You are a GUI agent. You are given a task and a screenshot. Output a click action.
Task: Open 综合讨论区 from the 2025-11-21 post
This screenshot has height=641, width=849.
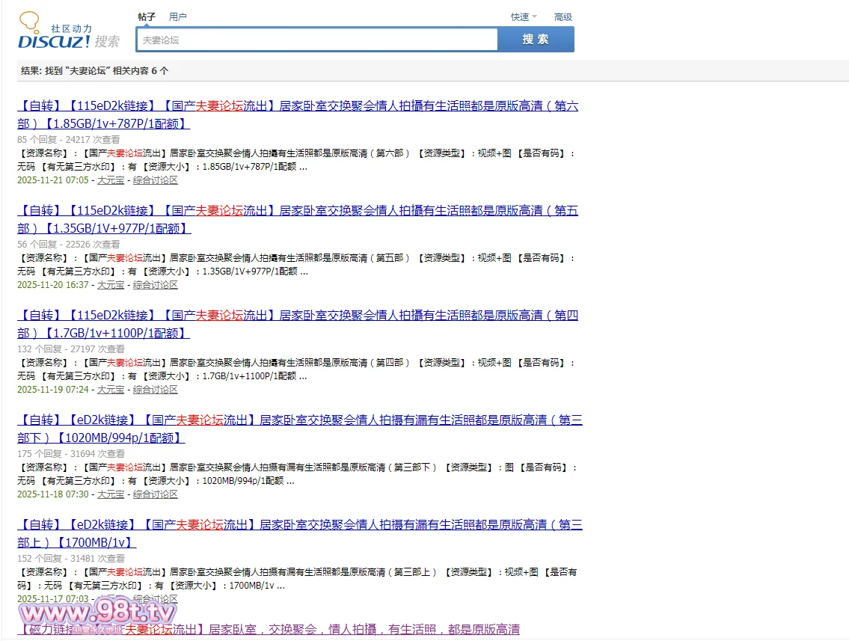[x=156, y=180]
